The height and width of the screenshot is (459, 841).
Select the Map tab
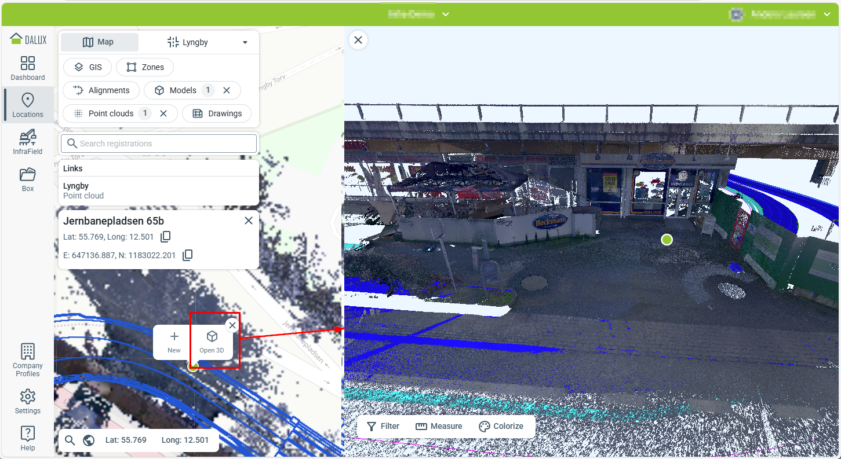99,42
